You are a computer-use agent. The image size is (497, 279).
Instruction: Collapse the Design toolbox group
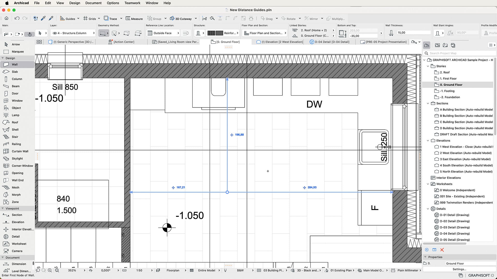click(x=3, y=58)
